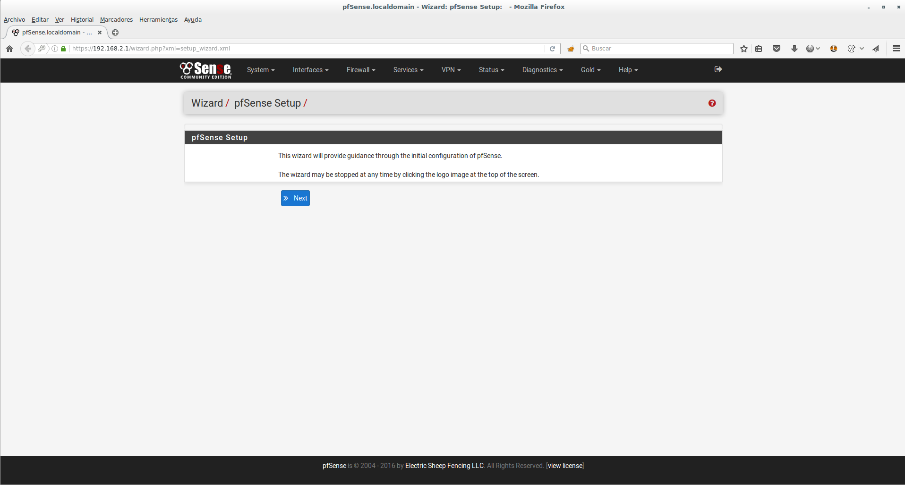Click the green padlock security icon
The width and height of the screenshot is (905, 485).
(63, 49)
